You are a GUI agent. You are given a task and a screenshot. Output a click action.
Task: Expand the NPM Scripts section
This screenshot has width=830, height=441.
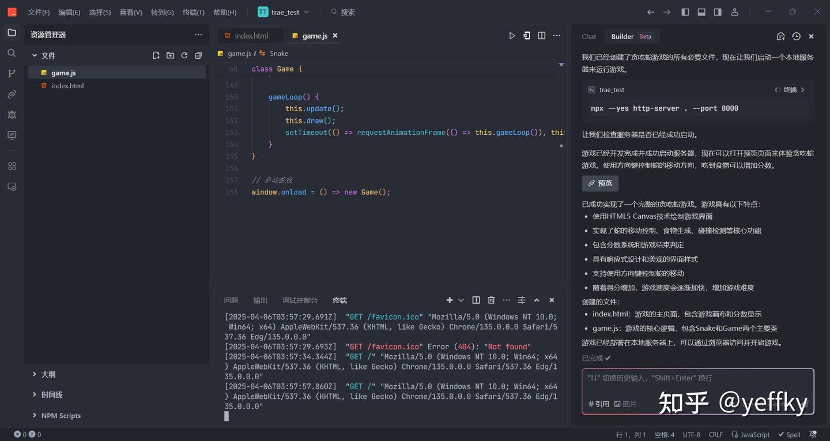(x=61, y=416)
